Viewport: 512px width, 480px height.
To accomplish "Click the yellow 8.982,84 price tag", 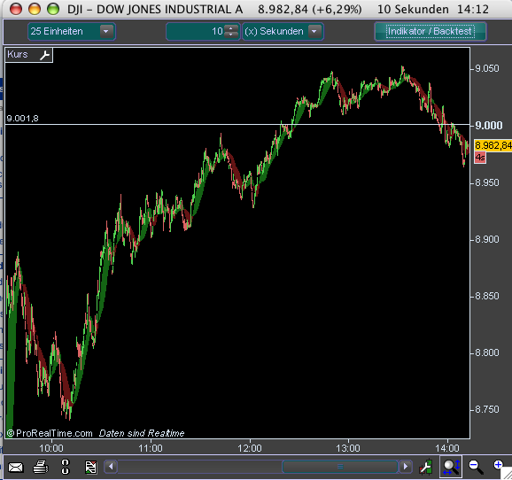I will [x=493, y=145].
